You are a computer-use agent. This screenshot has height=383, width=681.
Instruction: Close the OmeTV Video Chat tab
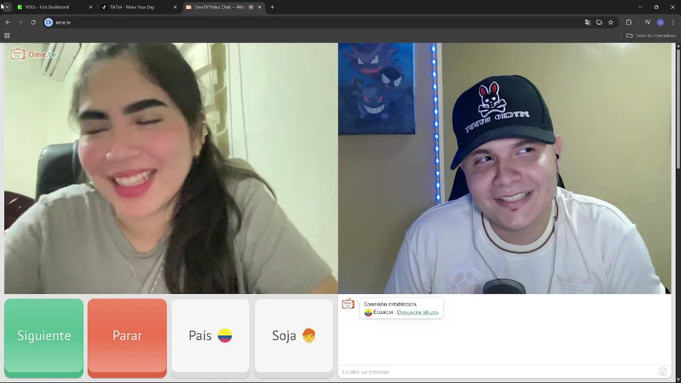(x=260, y=7)
